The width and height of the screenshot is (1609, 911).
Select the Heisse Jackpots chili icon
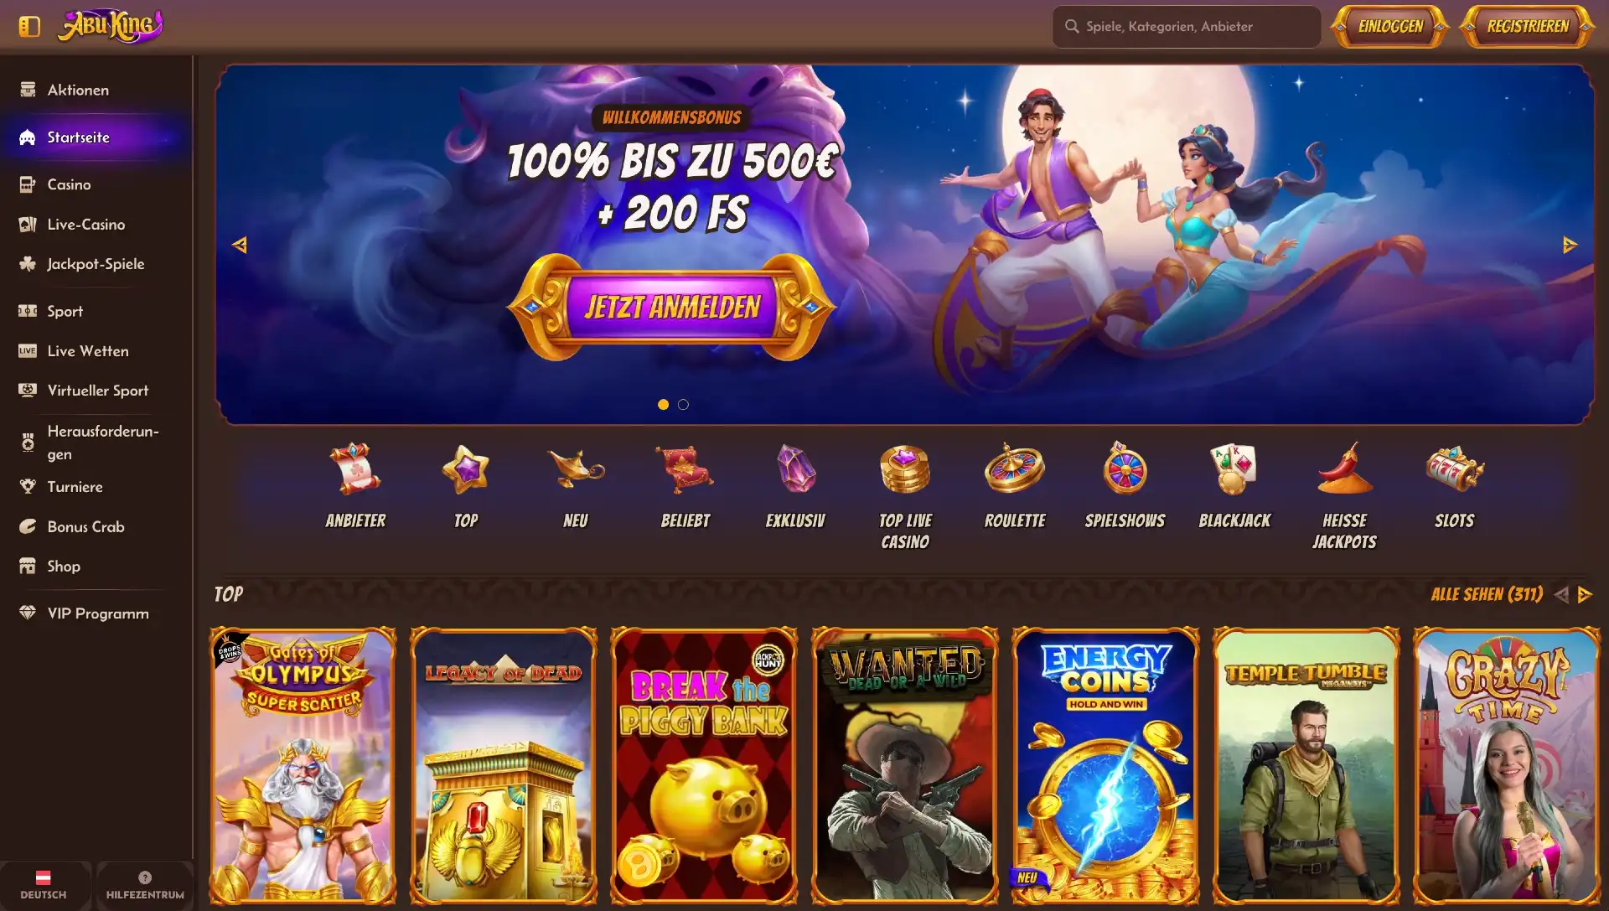1344,469
